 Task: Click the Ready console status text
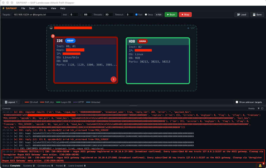(251, 108)
